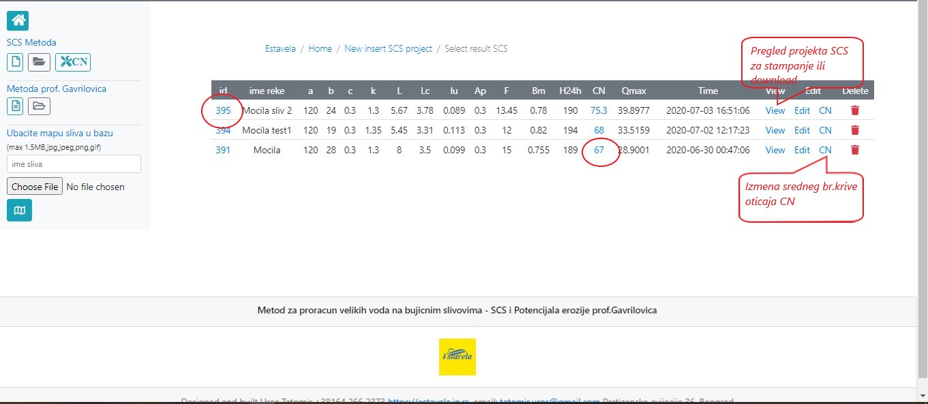Viewport: 928px width, 404px height.
Task: Go to Home in the breadcrumb
Action: 320,49
